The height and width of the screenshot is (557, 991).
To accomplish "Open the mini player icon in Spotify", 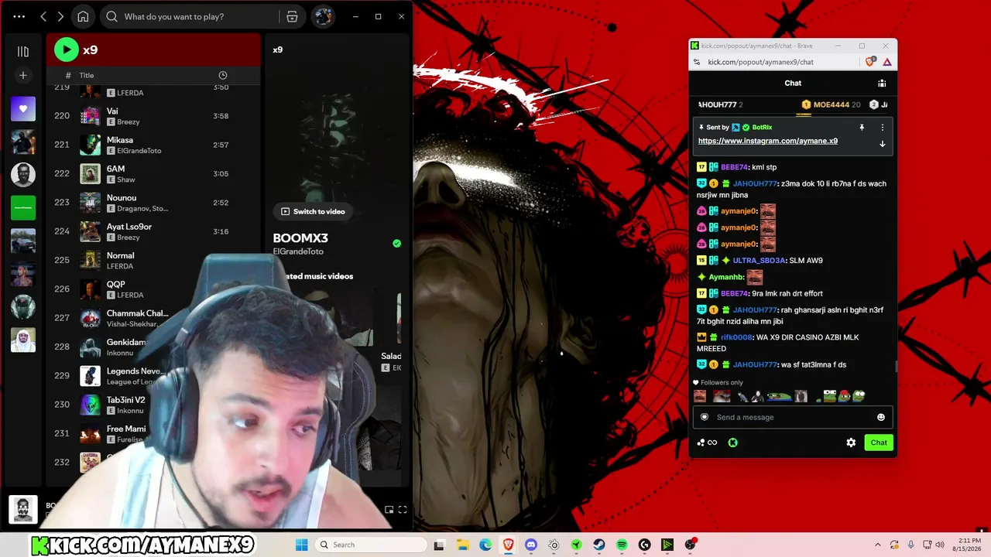I will [x=389, y=509].
